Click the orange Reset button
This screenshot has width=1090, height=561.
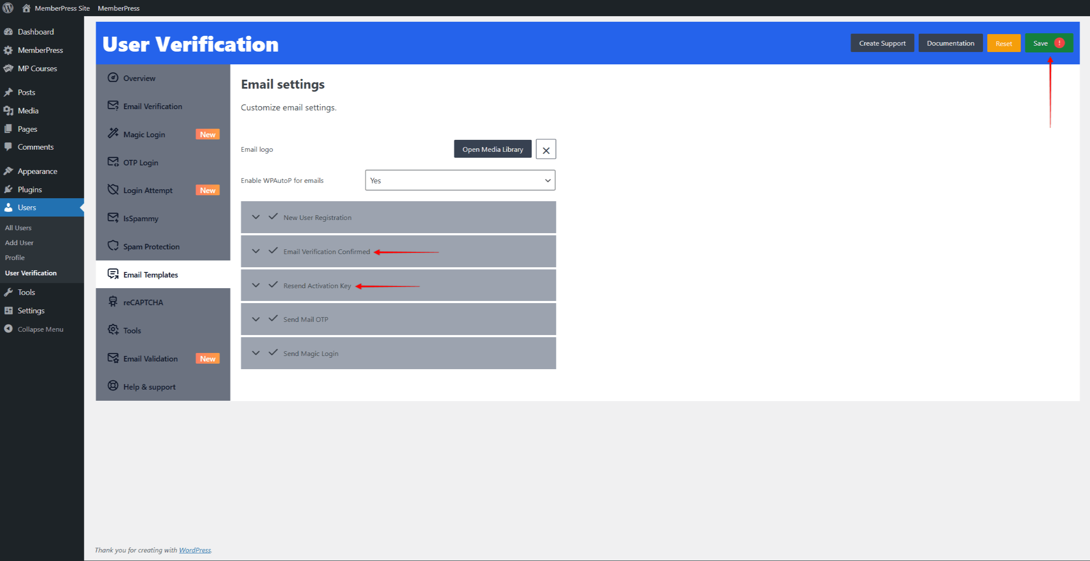pos(1003,43)
